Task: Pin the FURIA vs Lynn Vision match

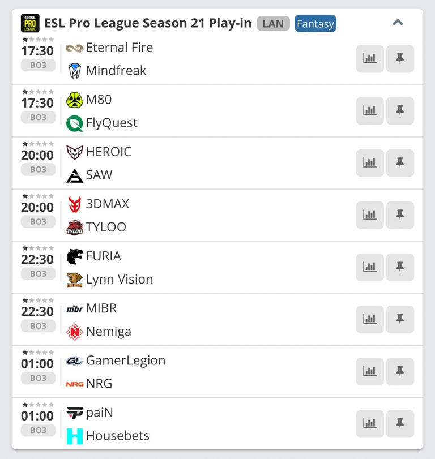Action: (400, 267)
